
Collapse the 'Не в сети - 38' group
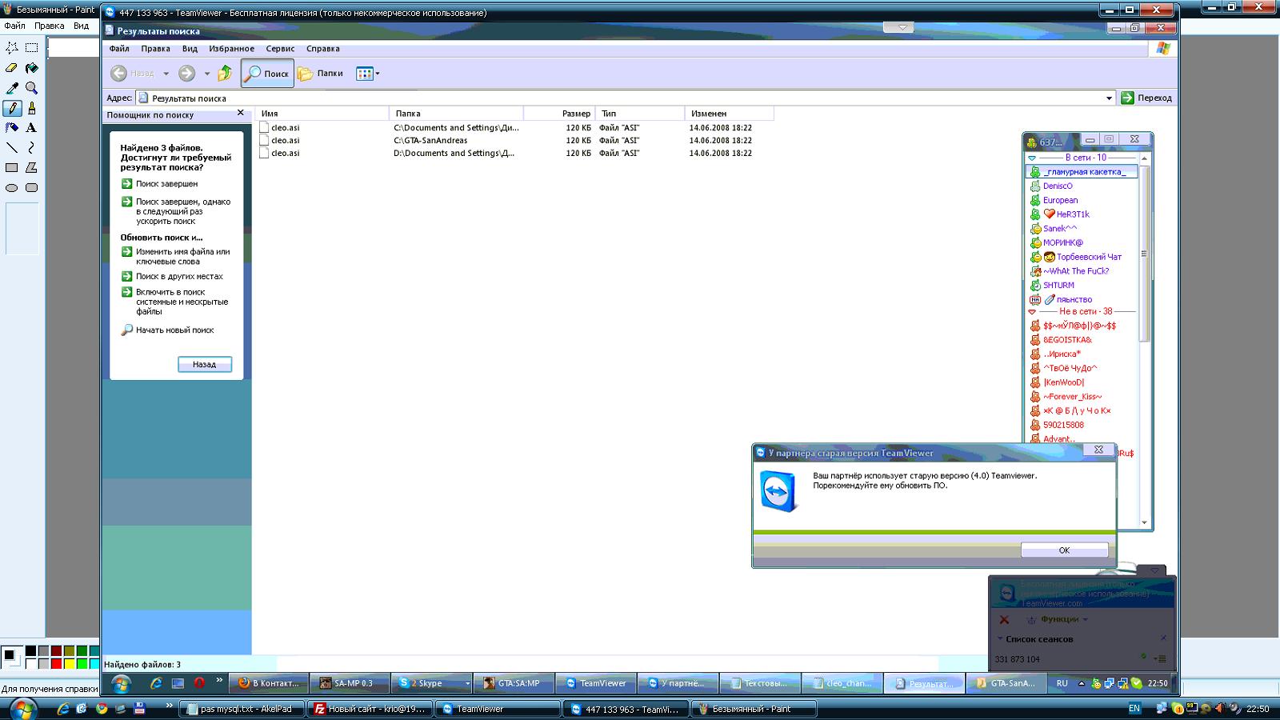coord(1032,312)
